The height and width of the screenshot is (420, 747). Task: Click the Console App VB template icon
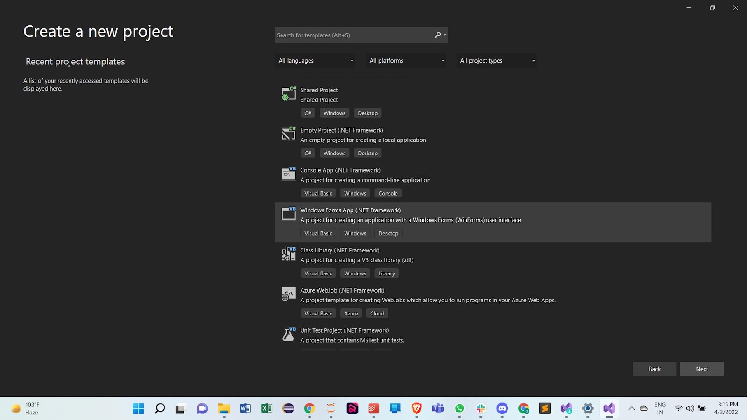pyautogui.click(x=288, y=174)
